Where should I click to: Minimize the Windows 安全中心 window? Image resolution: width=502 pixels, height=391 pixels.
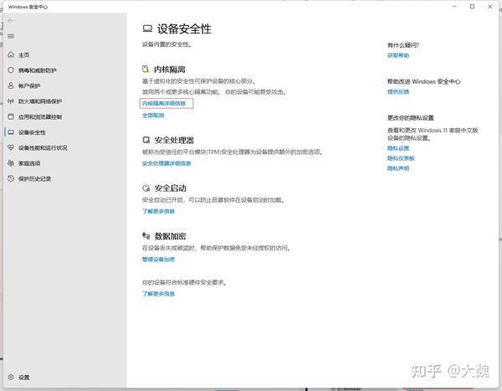454,7
